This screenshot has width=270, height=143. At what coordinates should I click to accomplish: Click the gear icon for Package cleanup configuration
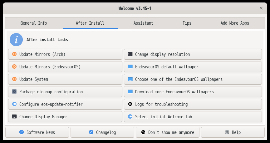[x=14, y=91]
